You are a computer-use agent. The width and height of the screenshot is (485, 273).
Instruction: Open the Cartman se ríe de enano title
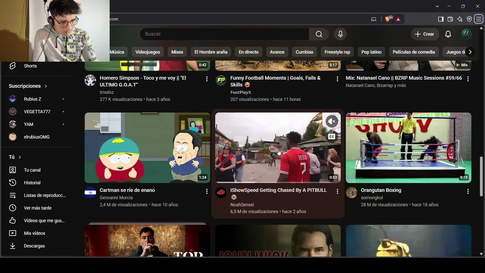[127, 190]
